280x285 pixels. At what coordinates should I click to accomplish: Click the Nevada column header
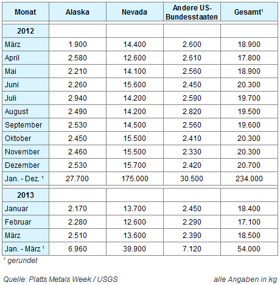point(135,12)
